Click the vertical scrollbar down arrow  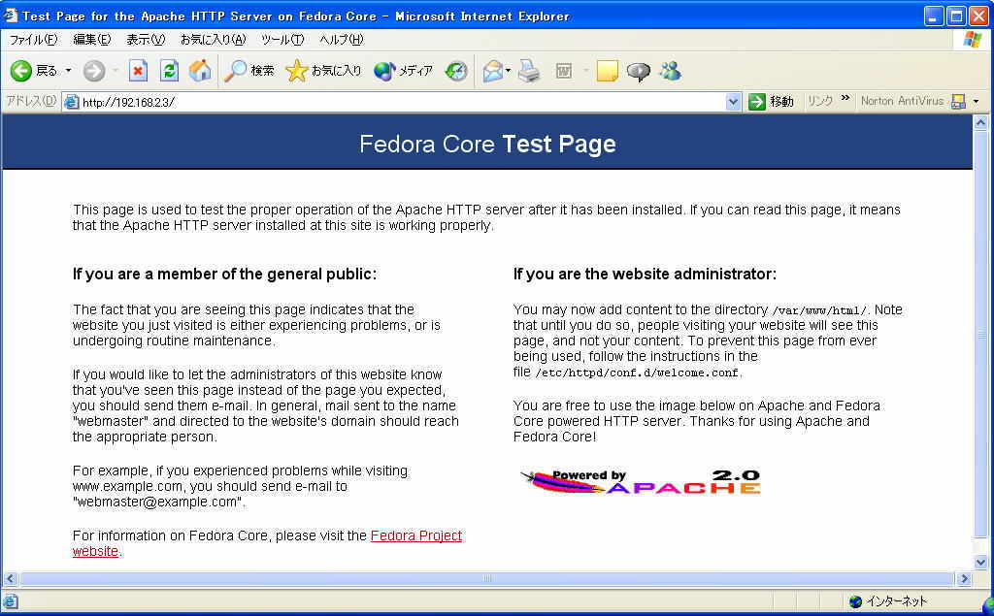[980, 562]
